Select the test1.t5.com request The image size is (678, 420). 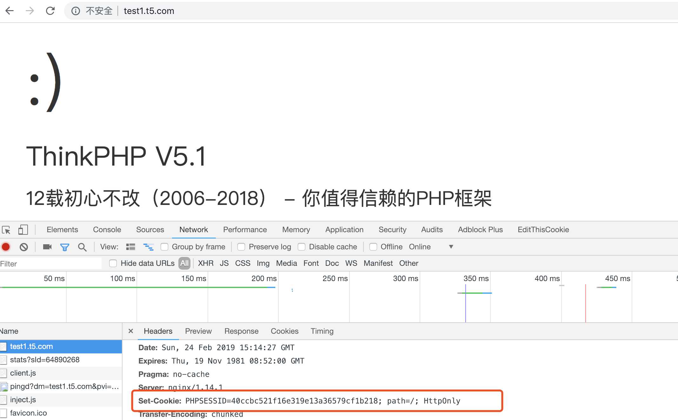(61, 346)
